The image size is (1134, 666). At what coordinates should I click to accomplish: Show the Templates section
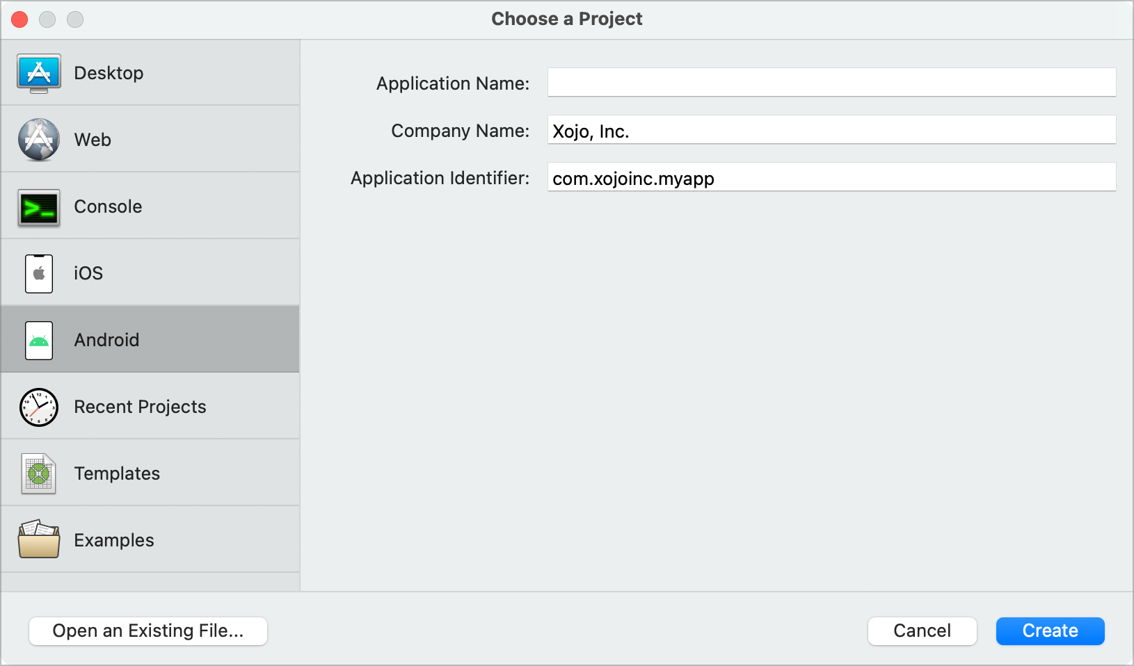pos(117,473)
